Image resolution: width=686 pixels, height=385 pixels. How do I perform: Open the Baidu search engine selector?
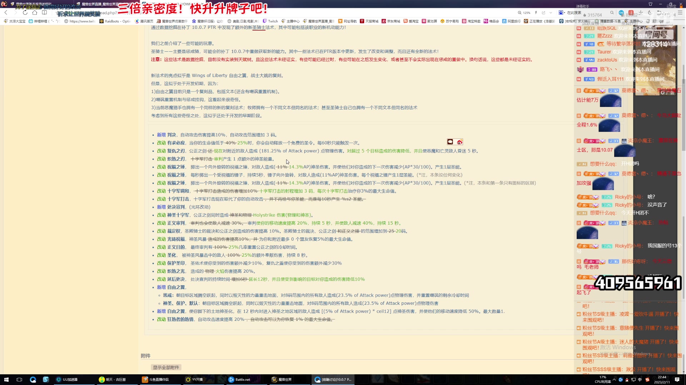[x=561, y=12]
